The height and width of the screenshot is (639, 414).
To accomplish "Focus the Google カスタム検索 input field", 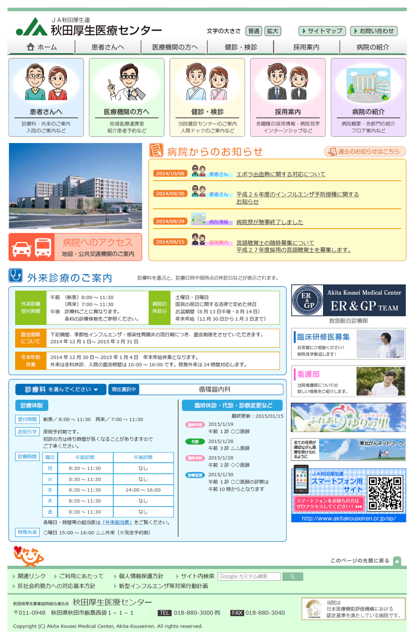I will click(249, 576).
